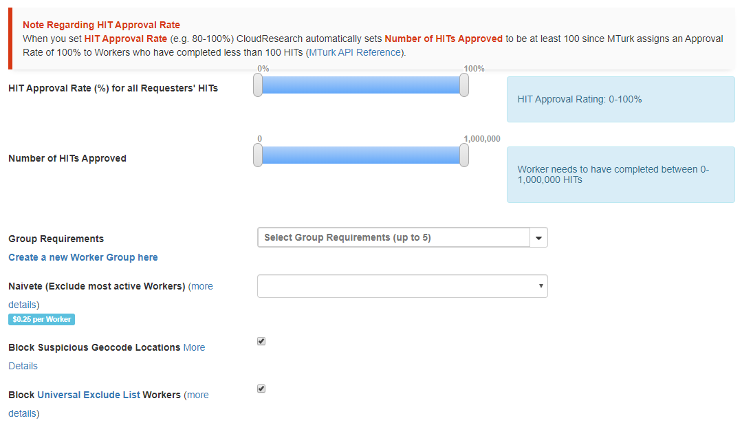This screenshot has width=742, height=436.
Task: Open Geocode Locations More Details link
Action: point(194,347)
